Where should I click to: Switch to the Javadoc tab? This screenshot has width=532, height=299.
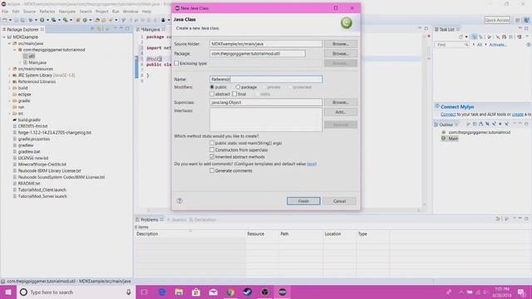[176, 219]
